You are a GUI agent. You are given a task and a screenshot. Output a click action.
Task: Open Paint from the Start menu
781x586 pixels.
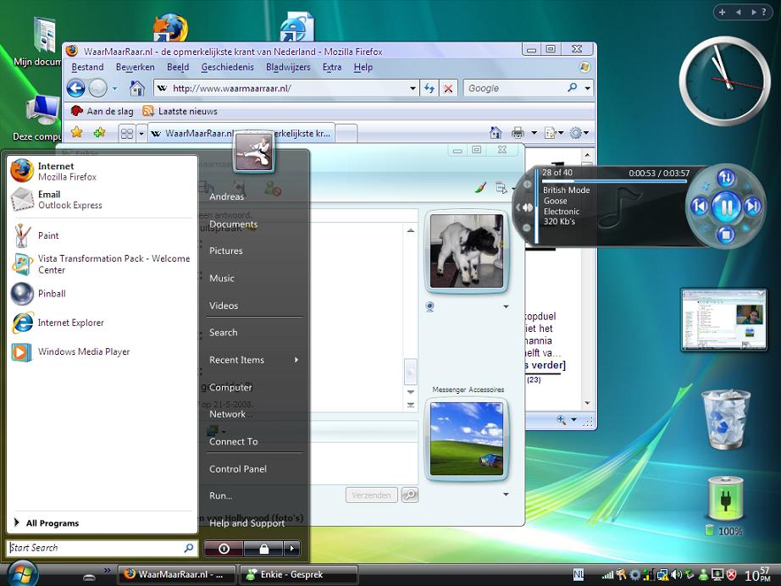click(x=48, y=235)
